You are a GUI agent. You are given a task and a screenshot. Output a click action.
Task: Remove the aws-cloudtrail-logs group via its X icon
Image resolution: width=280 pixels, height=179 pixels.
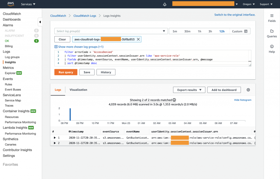pos(138,39)
